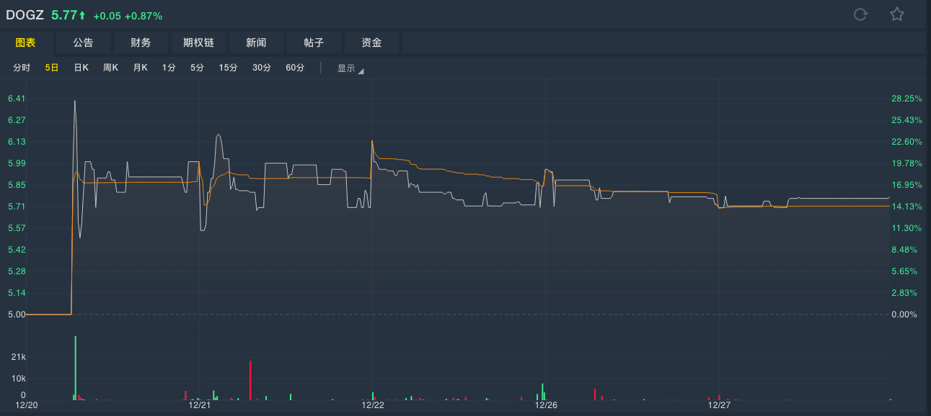Switch to 月K candlestick view

point(140,68)
